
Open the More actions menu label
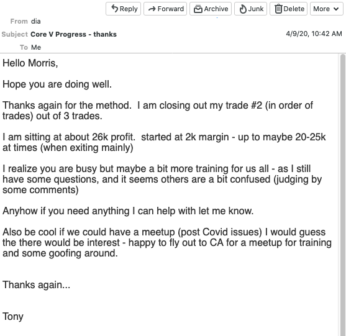pyautogui.click(x=322, y=9)
